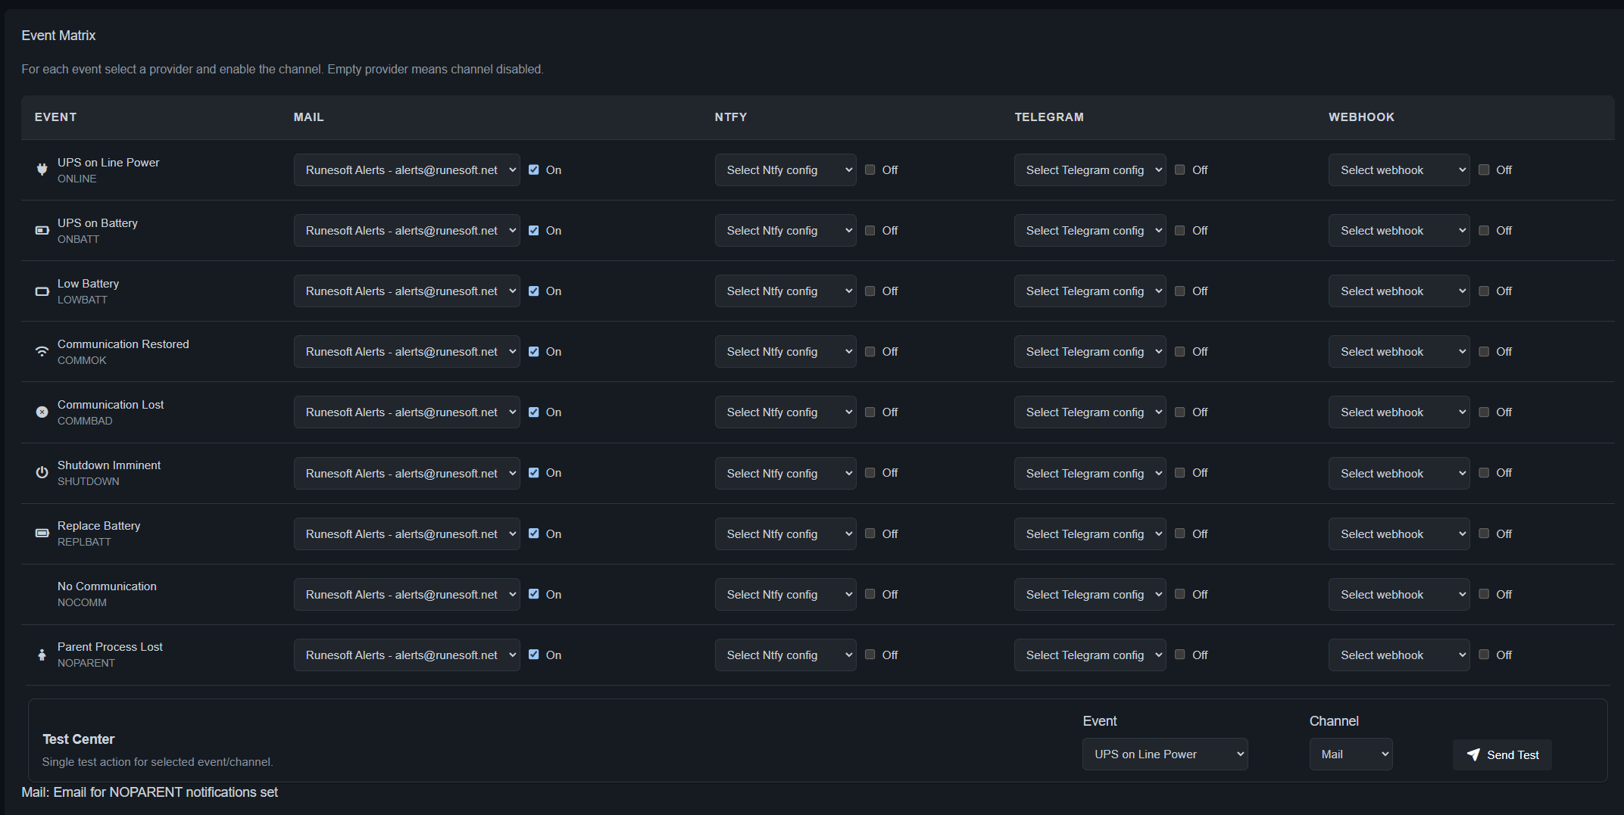
Task: Open Ntfy config dropdown for No Communication
Action: click(785, 594)
